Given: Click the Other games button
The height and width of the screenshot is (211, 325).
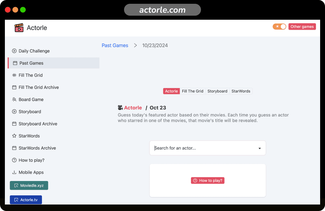Looking at the screenshot, I should (x=302, y=26).
